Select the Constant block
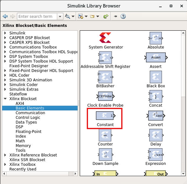 pos(106,115)
